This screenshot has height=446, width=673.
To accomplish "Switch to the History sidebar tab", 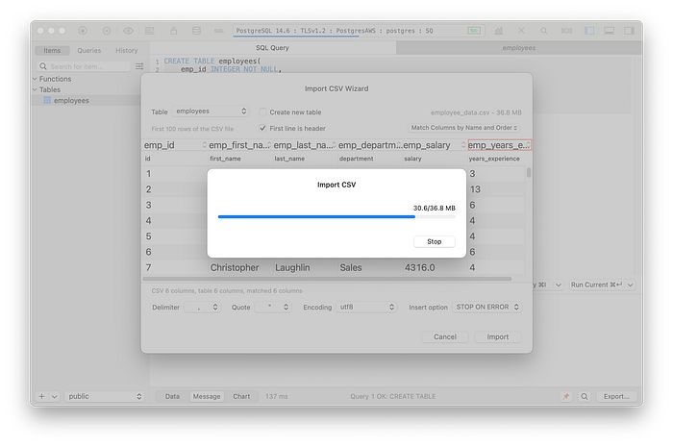I will (x=126, y=50).
